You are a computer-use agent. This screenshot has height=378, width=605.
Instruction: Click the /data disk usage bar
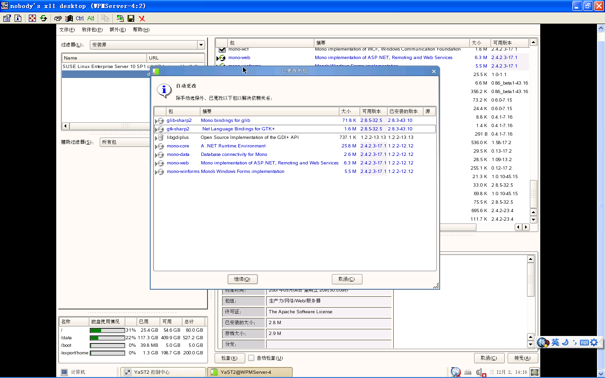107,338
